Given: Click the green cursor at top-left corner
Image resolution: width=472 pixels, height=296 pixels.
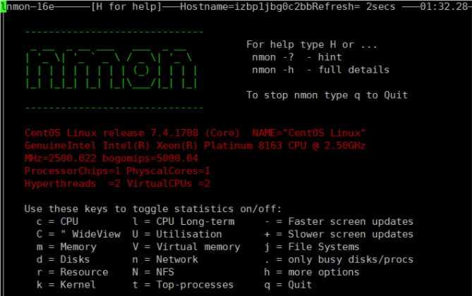Looking at the screenshot, I should point(3,7).
